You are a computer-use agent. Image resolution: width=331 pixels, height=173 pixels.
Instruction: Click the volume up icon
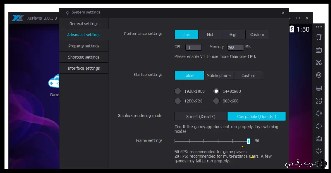point(319,113)
